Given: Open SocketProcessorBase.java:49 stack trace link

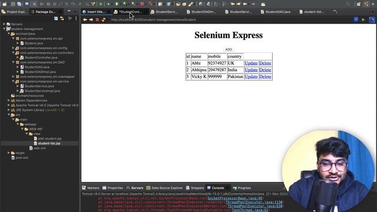Looking at the screenshot, I should 234,198.
